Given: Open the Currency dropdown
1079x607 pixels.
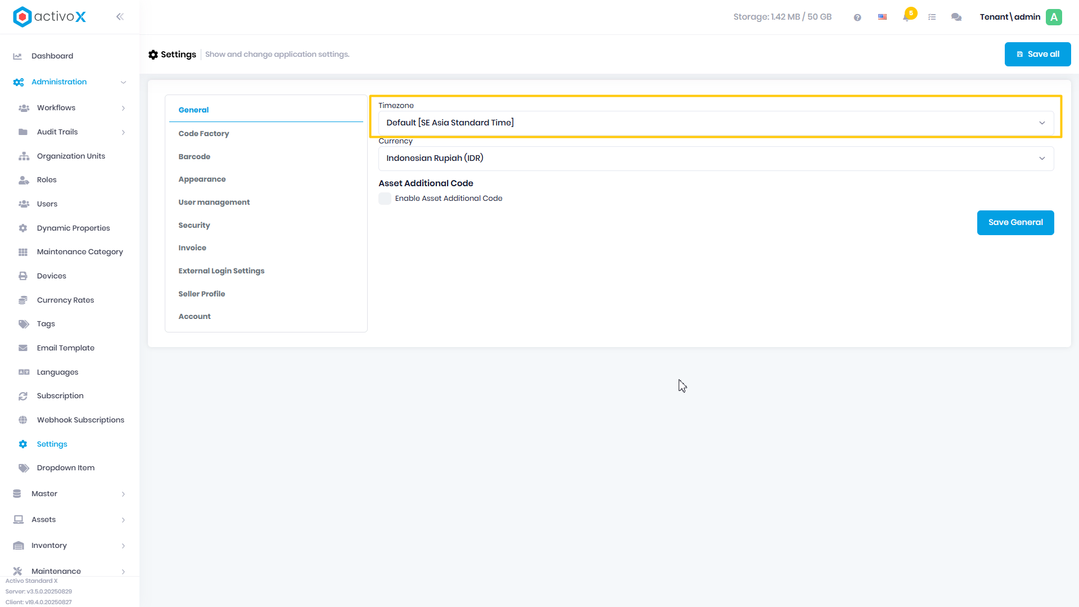Looking at the screenshot, I should (716, 158).
